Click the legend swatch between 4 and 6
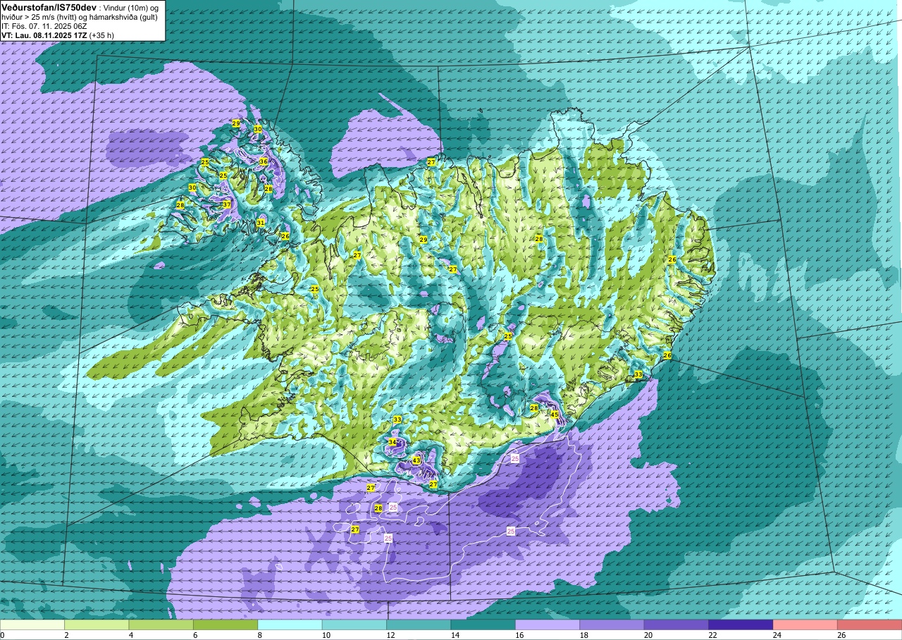902x640 pixels. pyautogui.click(x=161, y=624)
